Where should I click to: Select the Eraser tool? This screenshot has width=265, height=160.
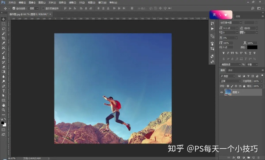3,67
